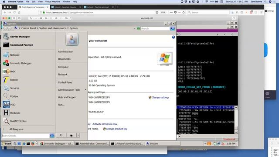Open Network in Start menu

(x=62, y=75)
